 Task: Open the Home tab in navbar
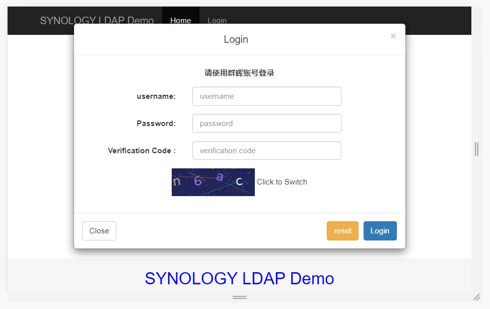tap(180, 20)
